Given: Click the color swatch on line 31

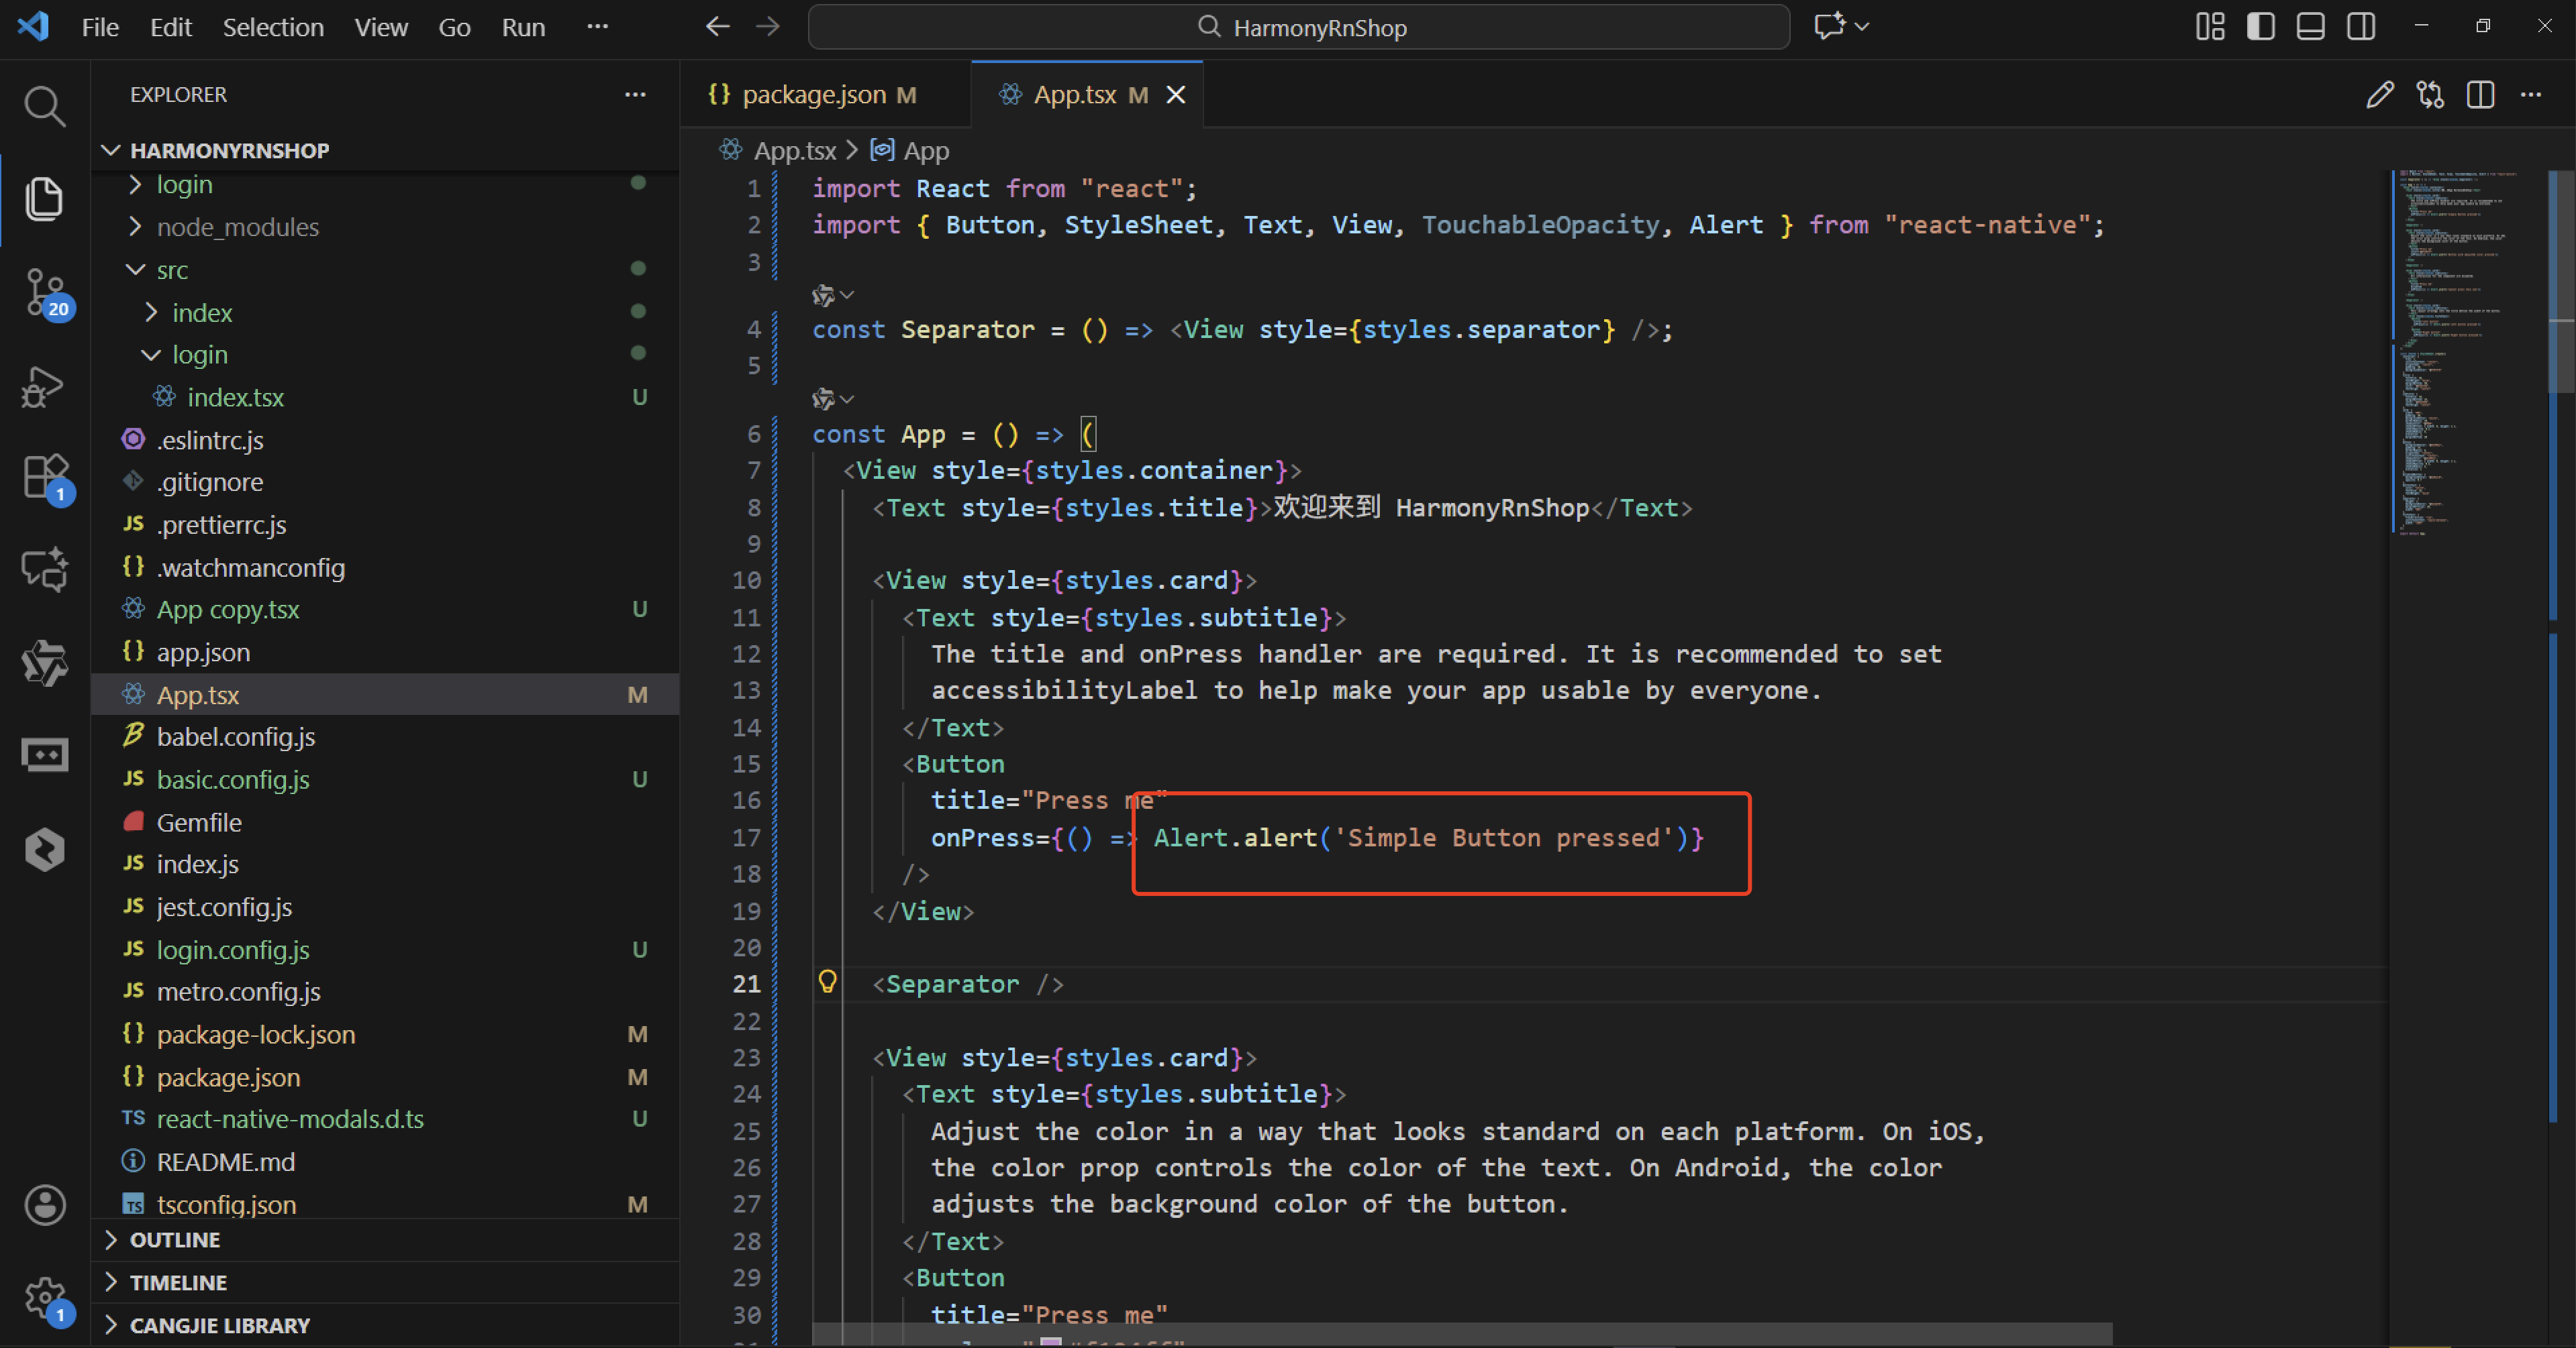Looking at the screenshot, I should [1050, 1342].
